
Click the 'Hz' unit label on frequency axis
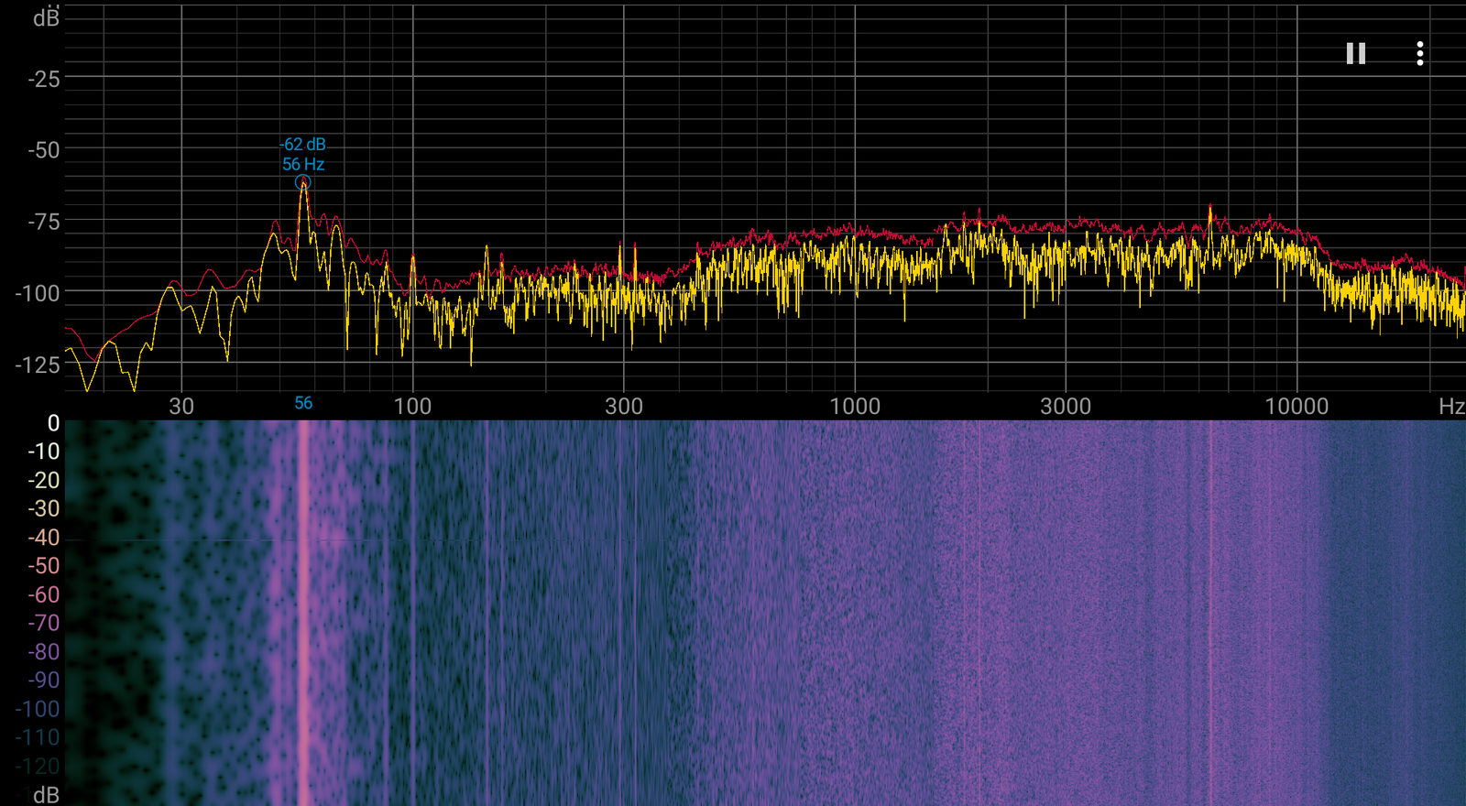1451,406
